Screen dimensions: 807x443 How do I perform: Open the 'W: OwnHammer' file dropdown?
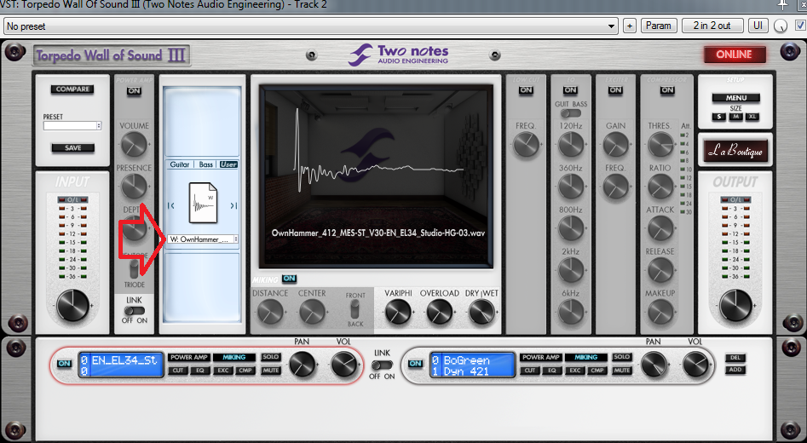[203, 239]
